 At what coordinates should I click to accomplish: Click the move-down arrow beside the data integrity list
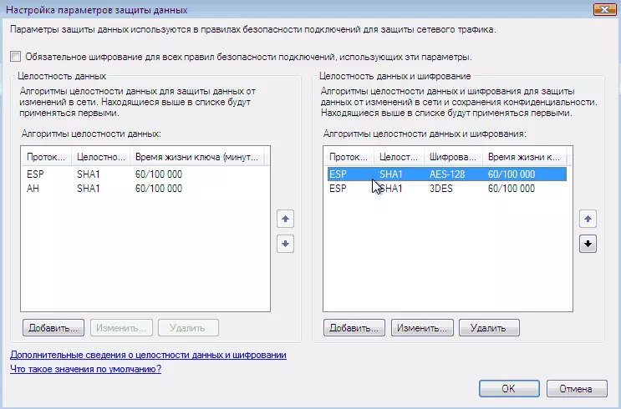pos(285,244)
